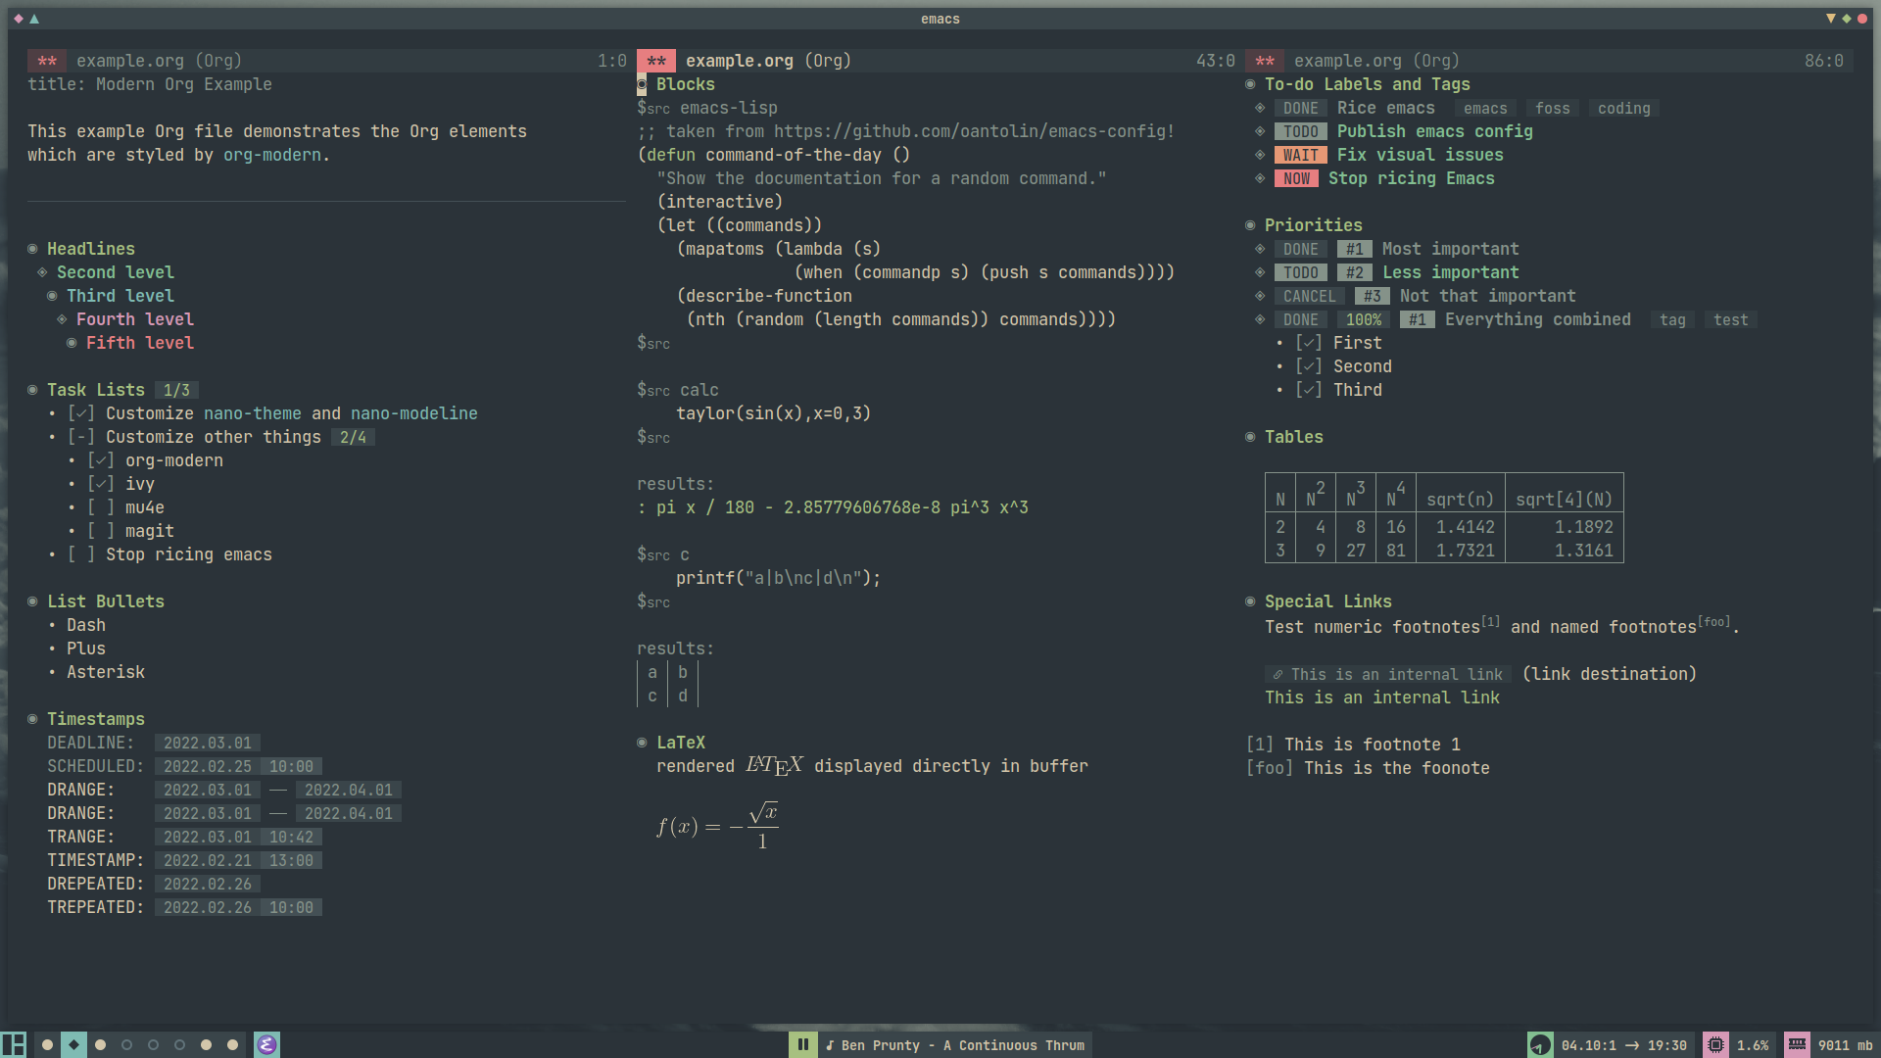Check the mu4e checkbox
This screenshot has width=1881, height=1058.
point(101,507)
